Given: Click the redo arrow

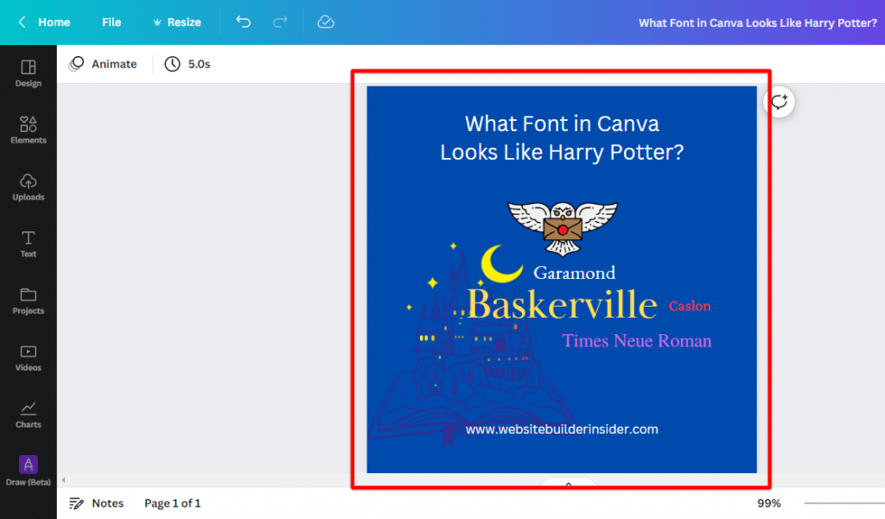Looking at the screenshot, I should [x=280, y=22].
